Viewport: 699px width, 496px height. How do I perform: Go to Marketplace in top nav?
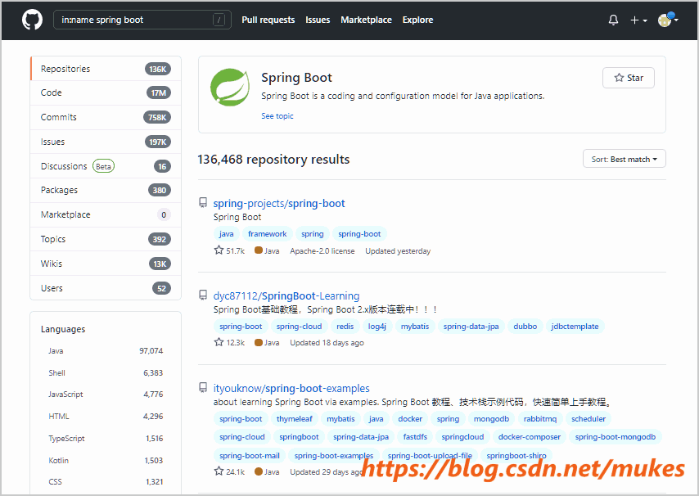[x=366, y=20]
